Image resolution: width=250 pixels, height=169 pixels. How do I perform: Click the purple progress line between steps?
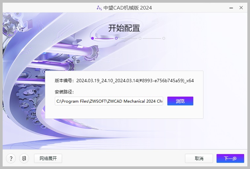click(104, 38)
